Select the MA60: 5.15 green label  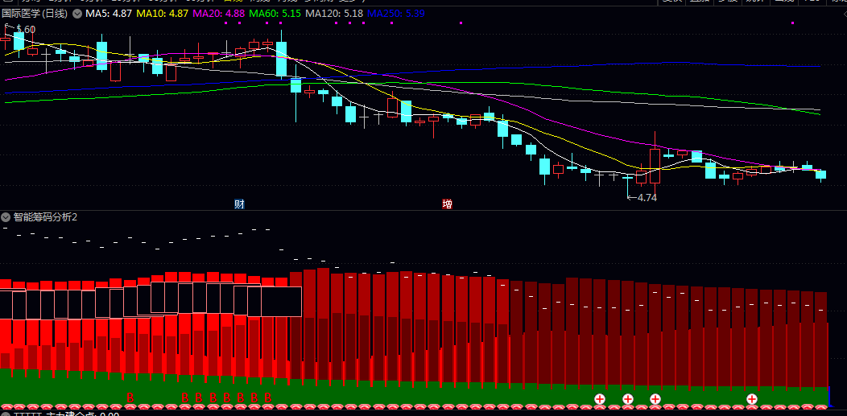pos(275,14)
